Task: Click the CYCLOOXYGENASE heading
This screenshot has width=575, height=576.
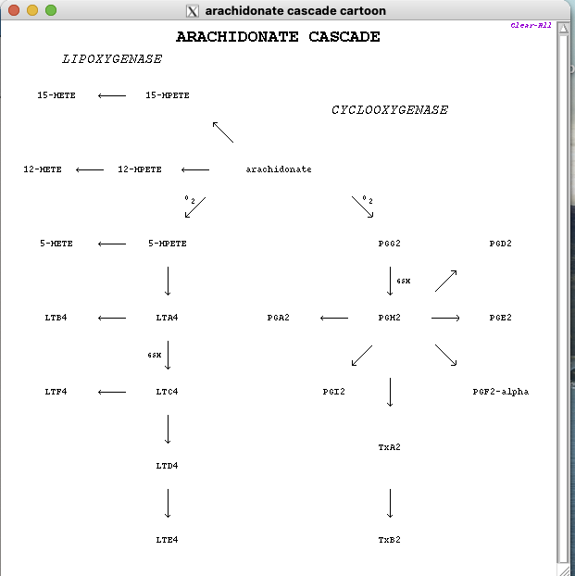Action: pyautogui.click(x=390, y=110)
